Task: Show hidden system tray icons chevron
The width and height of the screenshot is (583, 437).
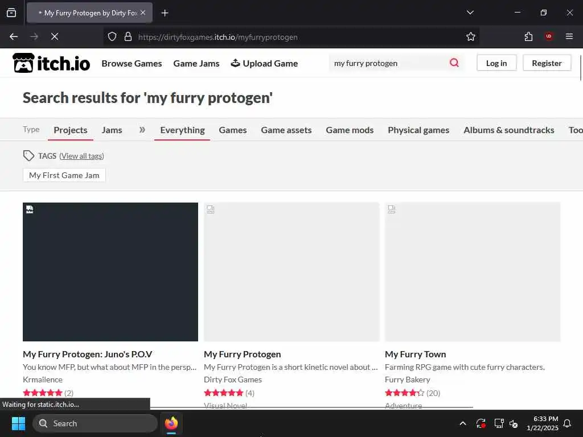Action: point(463,423)
